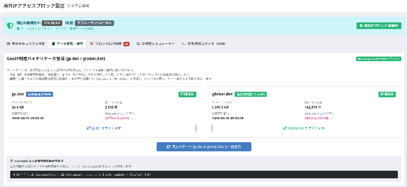Click the green status badge on global.dat card
This screenshot has height=187, width=407.
coord(387,94)
